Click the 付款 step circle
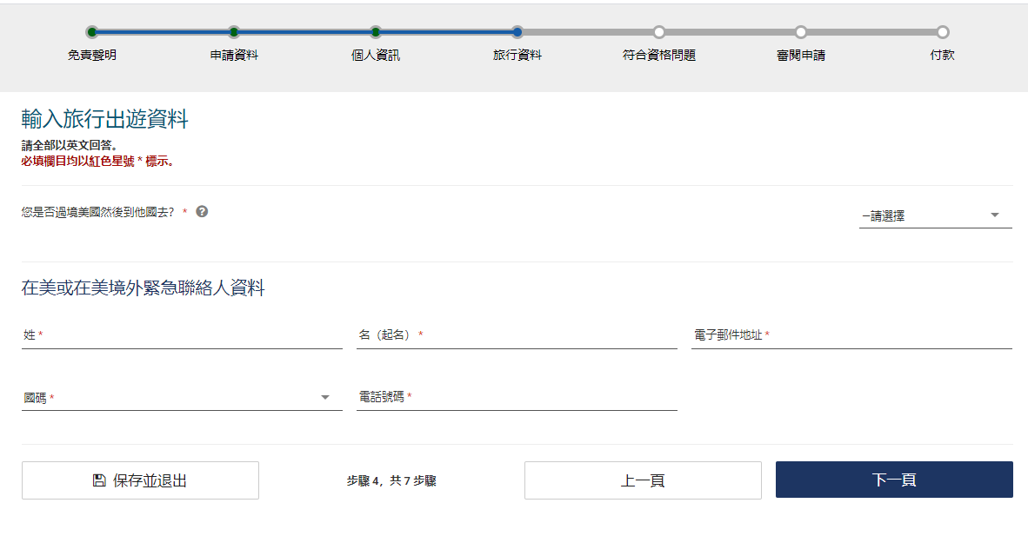 (x=943, y=32)
